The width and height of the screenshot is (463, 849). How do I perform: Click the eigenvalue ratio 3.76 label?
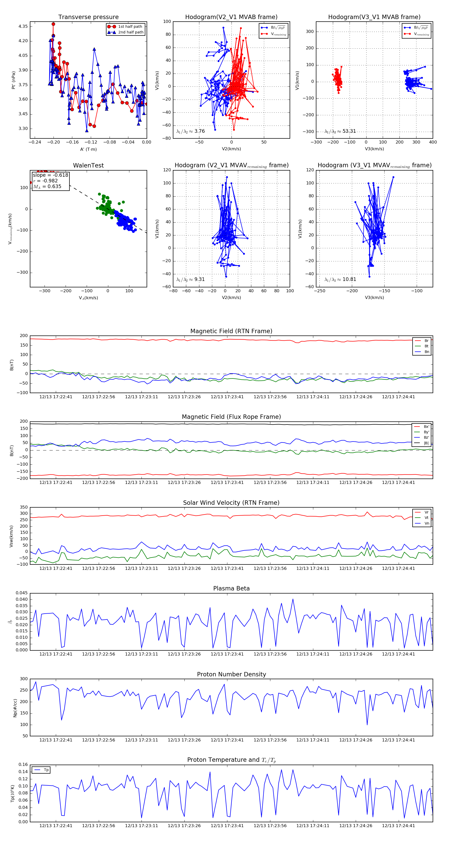[190, 131]
